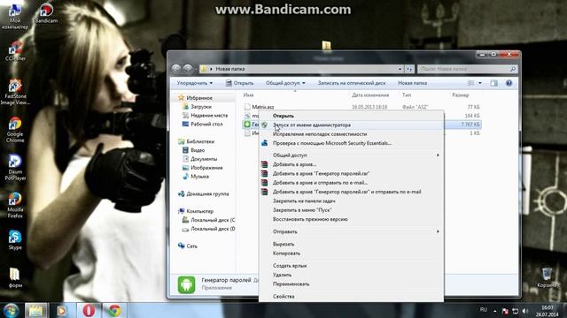Viewport: 567px width, 318px height.
Task: Choose Восстановить прежнюю версию
Action: coord(351,219)
